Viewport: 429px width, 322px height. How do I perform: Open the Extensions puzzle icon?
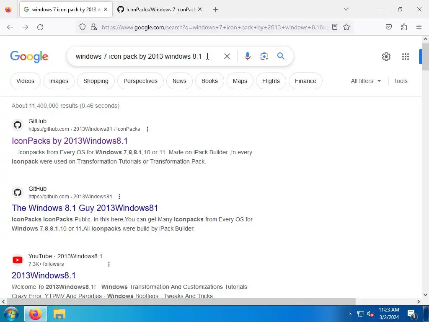coord(404,27)
